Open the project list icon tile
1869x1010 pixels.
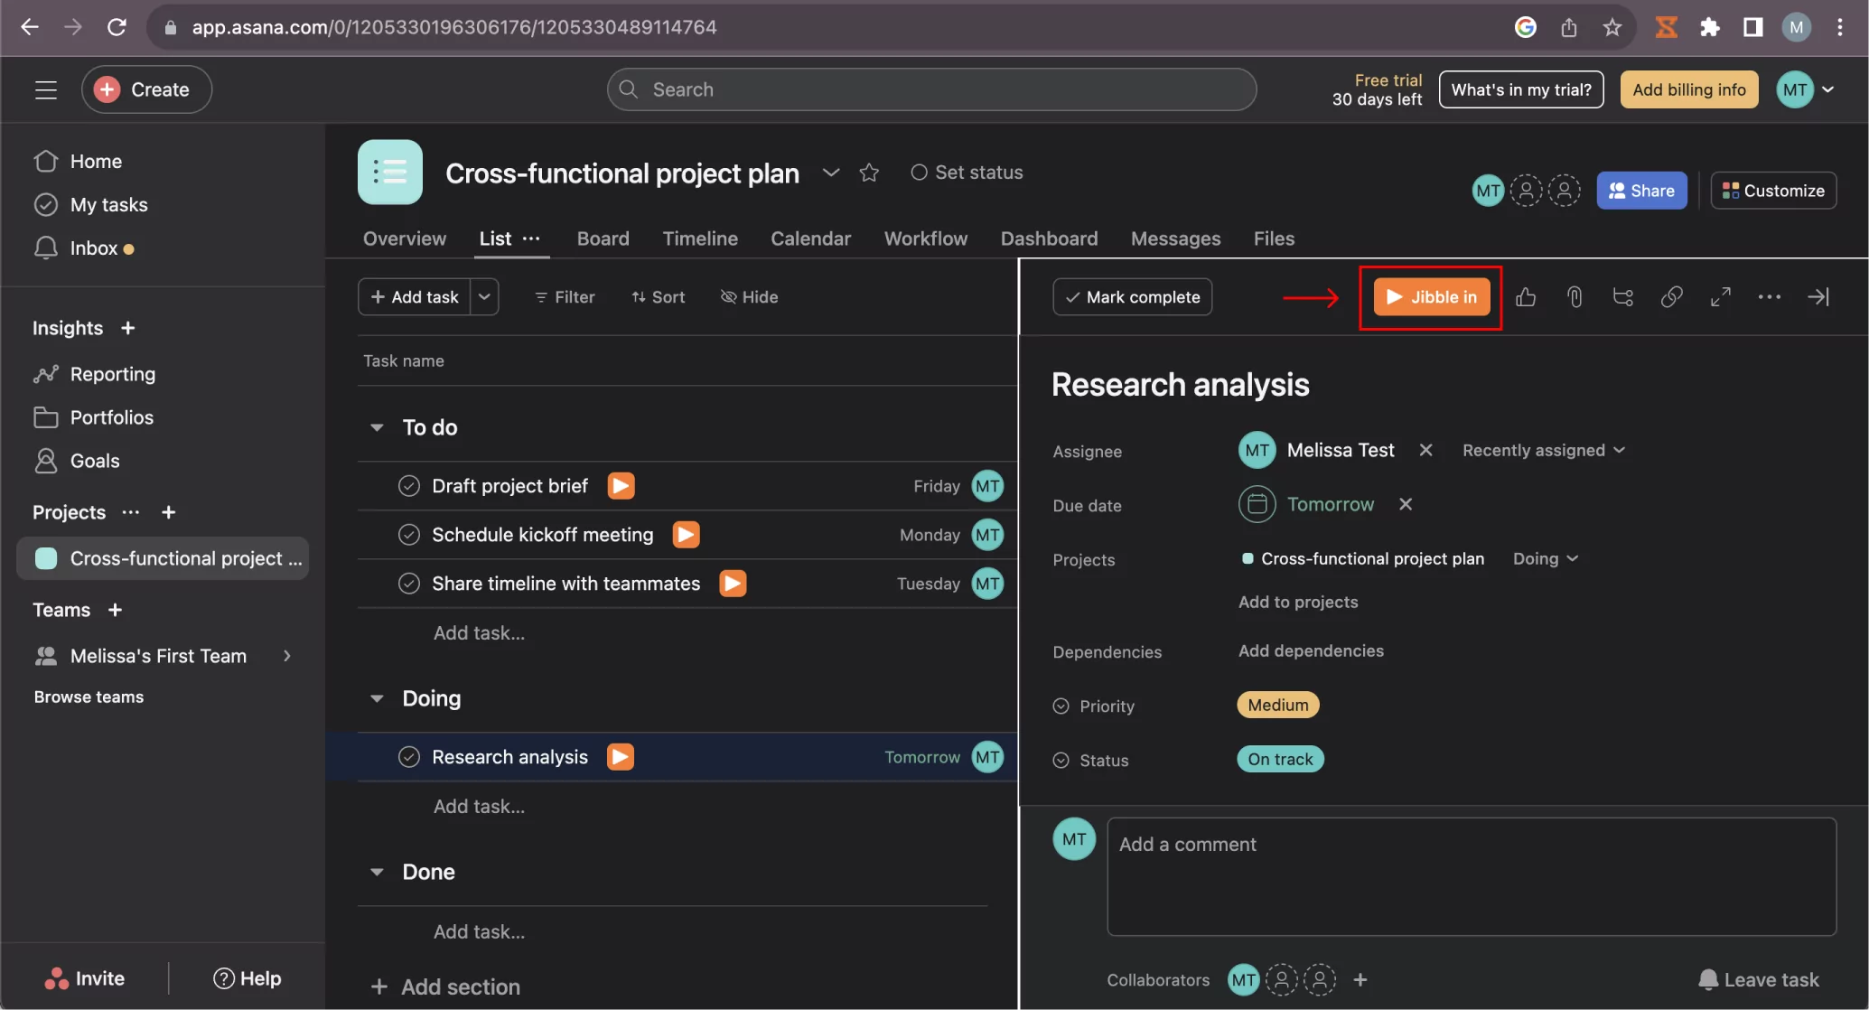(x=390, y=173)
